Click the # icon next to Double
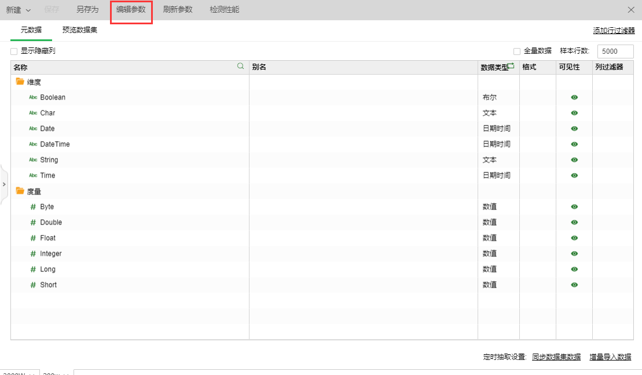 33,222
